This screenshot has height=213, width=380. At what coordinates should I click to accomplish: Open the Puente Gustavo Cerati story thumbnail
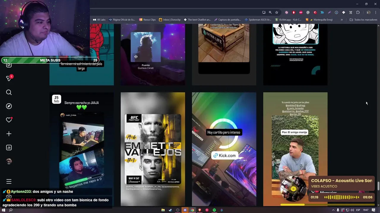[153, 55]
